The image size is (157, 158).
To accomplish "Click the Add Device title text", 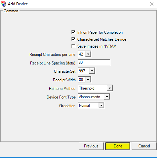I will tap(18, 4).
